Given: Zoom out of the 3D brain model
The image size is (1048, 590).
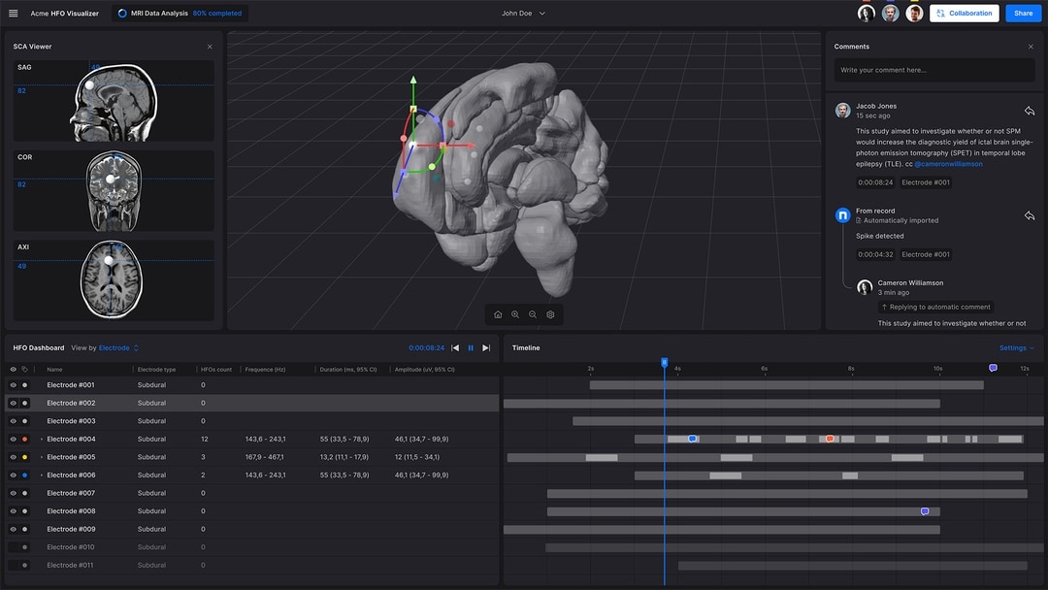Looking at the screenshot, I should 533,314.
